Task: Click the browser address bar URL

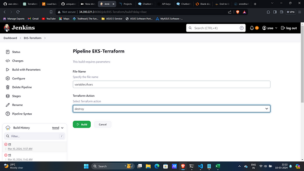Action: coord(113,12)
